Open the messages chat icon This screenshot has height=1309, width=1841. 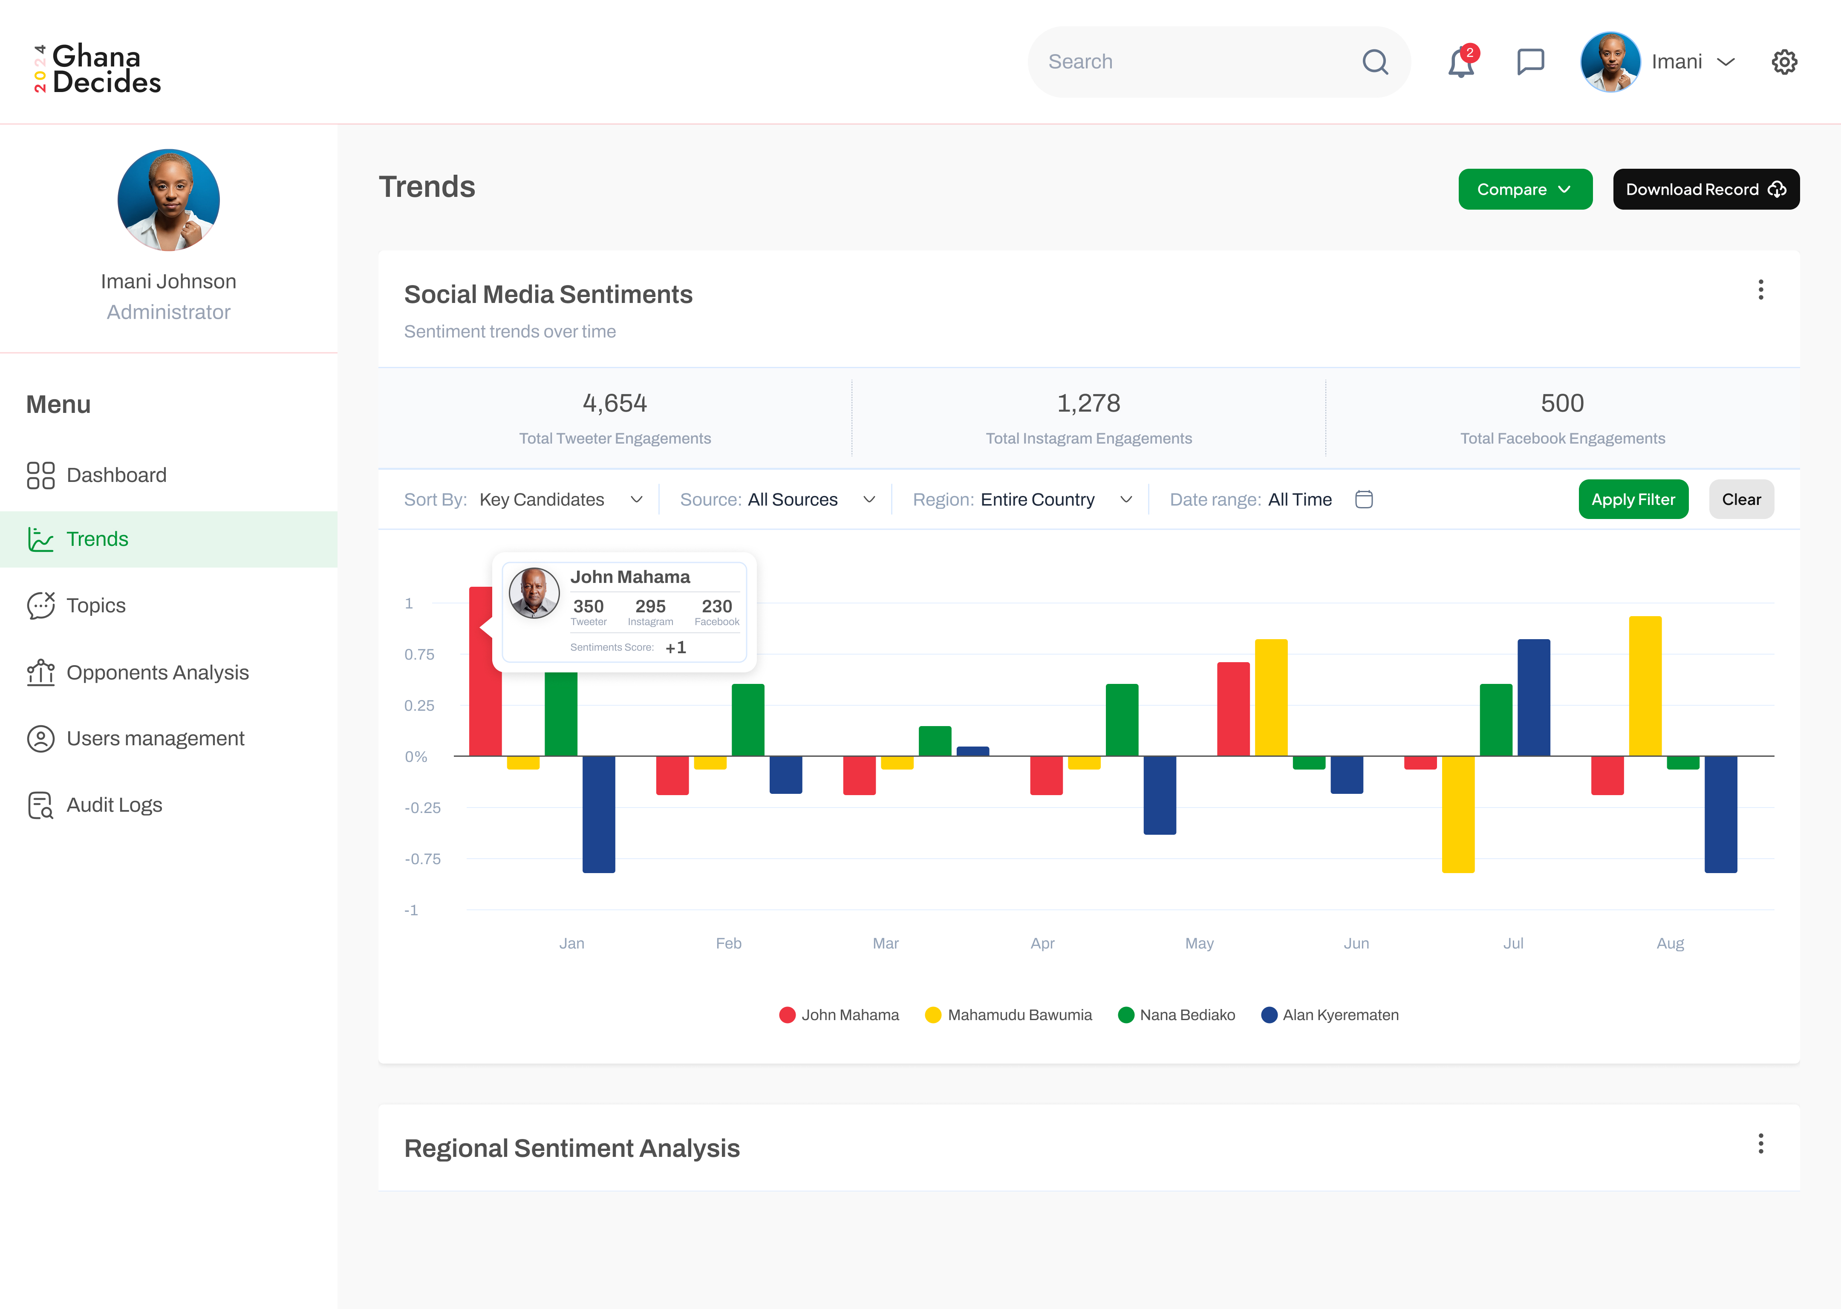tap(1530, 62)
